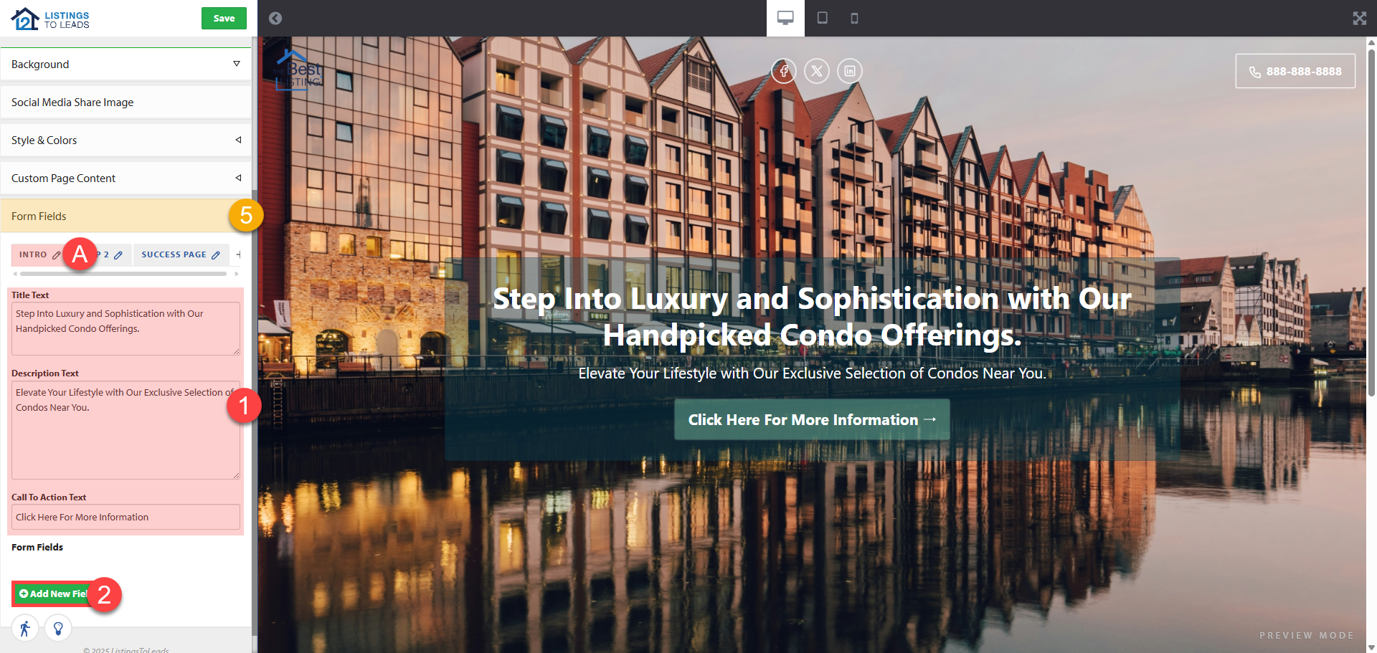The height and width of the screenshot is (653, 1377).
Task: Click the lightbulb tips icon
Action: (58, 629)
